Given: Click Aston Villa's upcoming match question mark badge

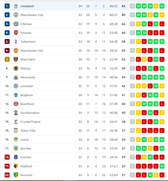Looking at the screenshot, I should point(132,130).
